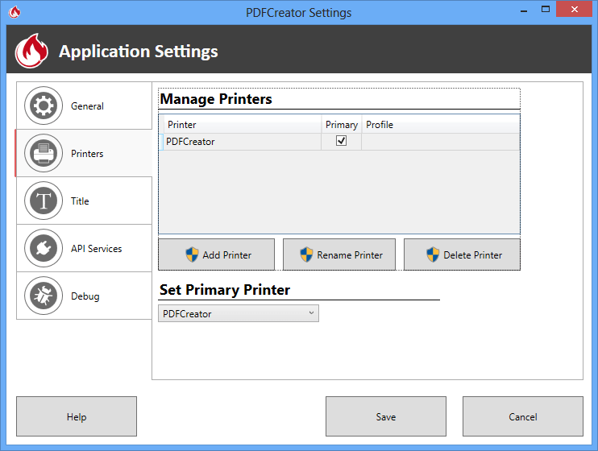598x451 pixels.
Task: Switch to the General tab label
Action: (87, 106)
